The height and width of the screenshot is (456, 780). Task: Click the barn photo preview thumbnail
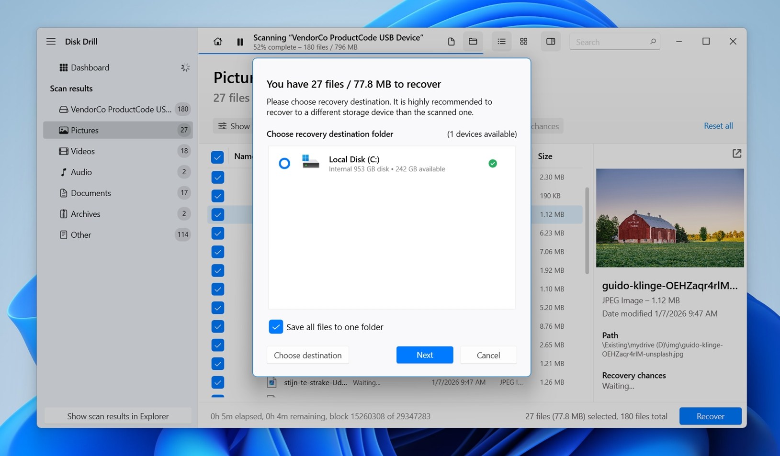click(669, 218)
